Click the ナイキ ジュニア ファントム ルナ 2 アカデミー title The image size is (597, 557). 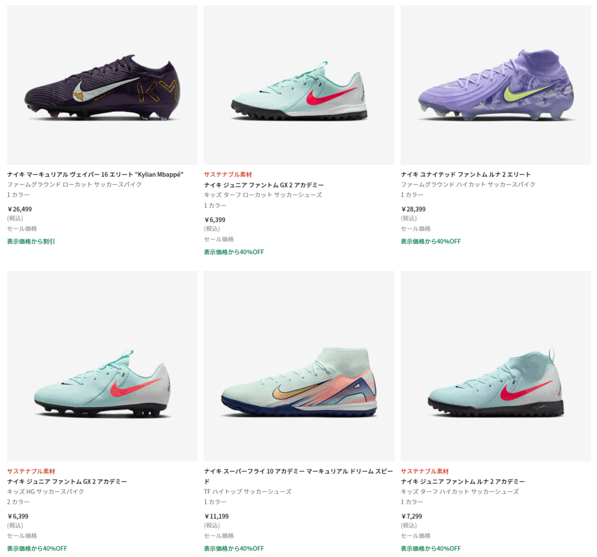pos(462,481)
